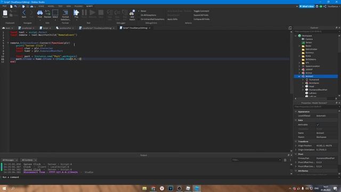
Task: Switch to the HOME ribbon tab
Action: pos(41,6)
